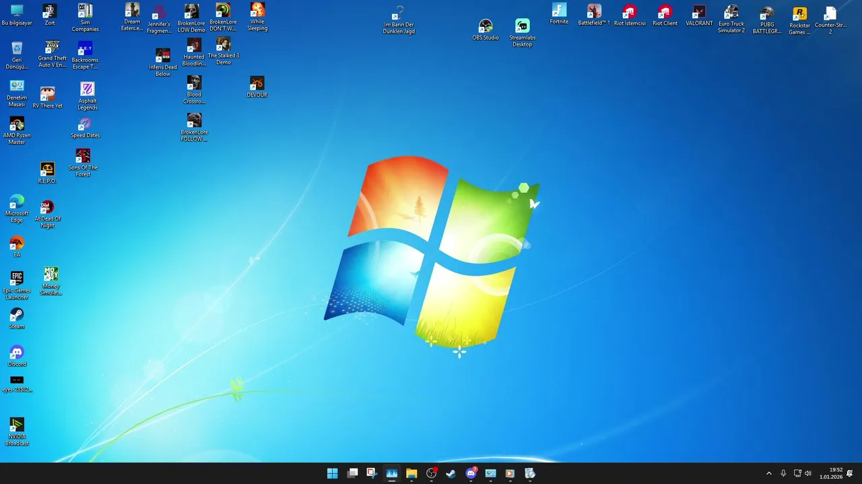Screen dimensions: 862x484
Task: Select The Stalked 3 Demo shortcut
Action: point(224,50)
